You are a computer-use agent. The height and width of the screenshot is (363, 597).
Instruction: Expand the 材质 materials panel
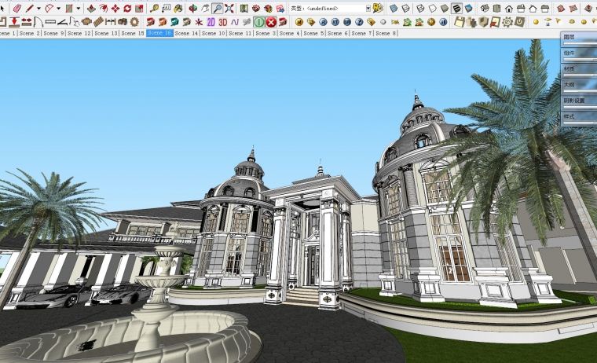(579, 71)
